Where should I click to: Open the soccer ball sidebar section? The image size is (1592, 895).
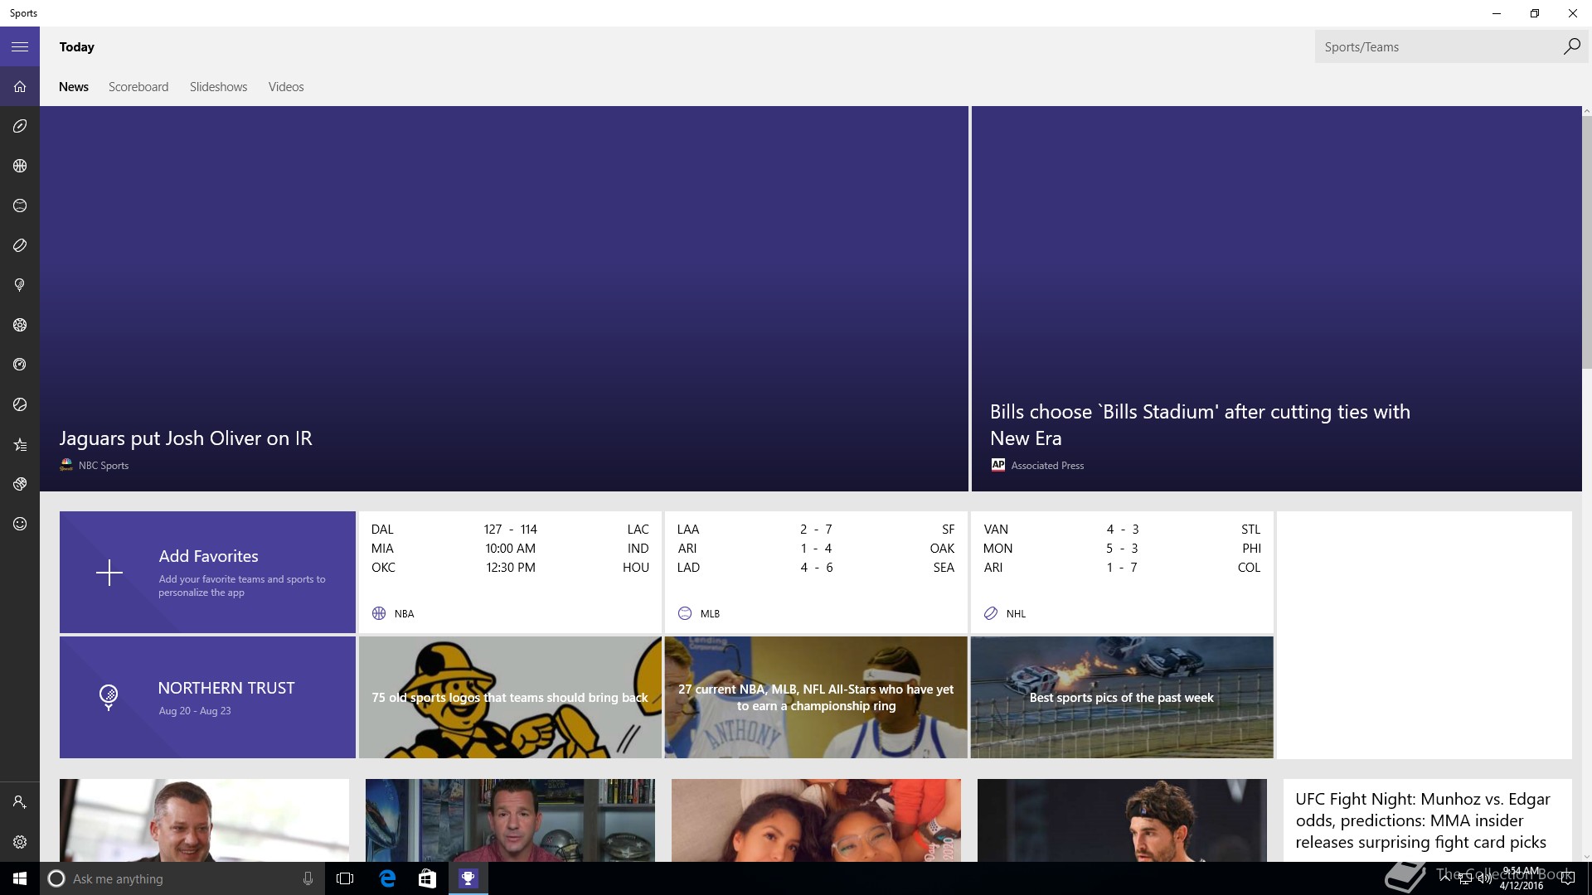pyautogui.click(x=20, y=326)
